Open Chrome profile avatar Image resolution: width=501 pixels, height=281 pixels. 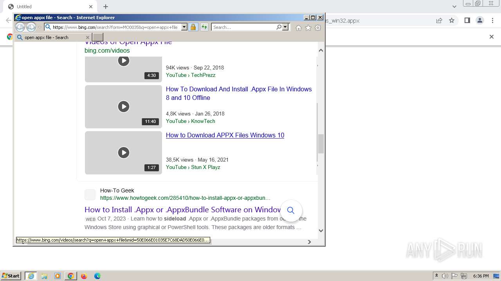[x=480, y=20]
